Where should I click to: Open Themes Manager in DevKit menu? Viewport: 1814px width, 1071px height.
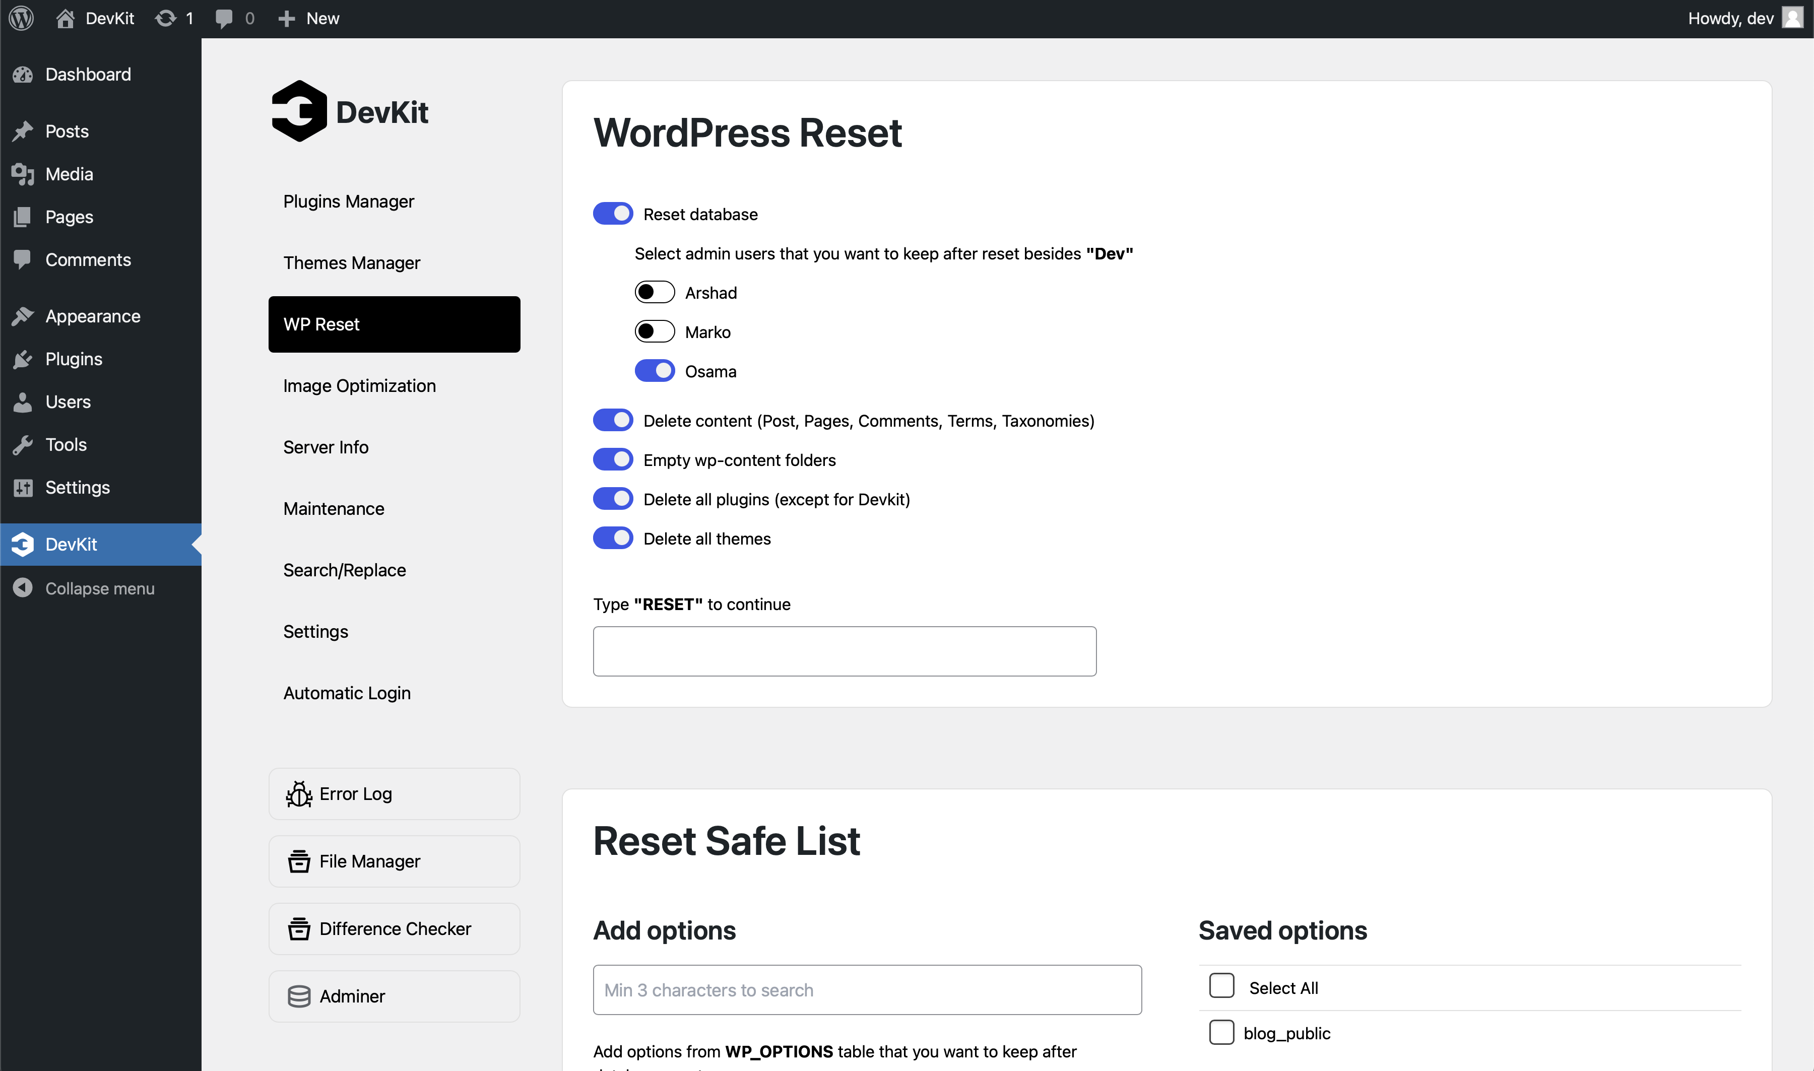[394, 262]
